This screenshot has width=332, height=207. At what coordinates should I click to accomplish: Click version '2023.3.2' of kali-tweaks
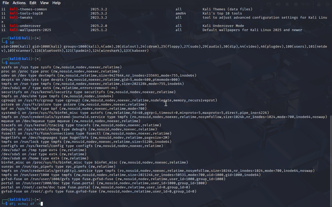coord(99,18)
